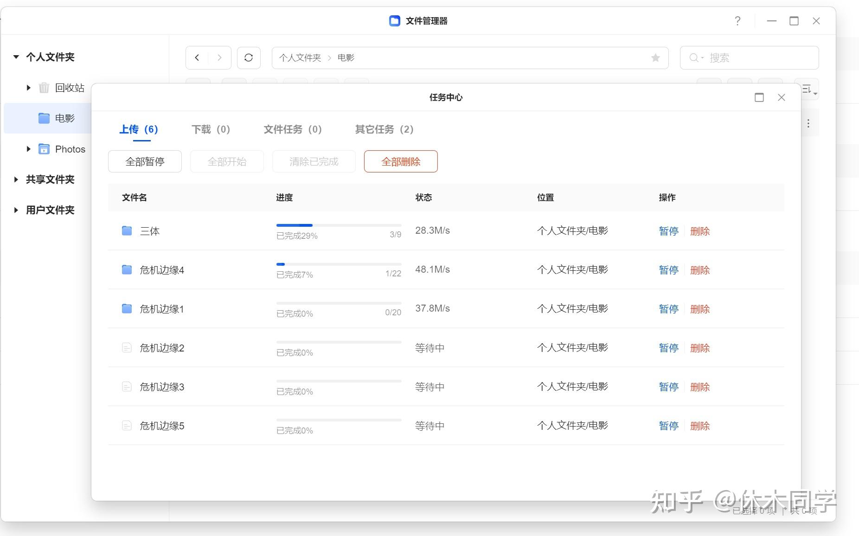Image resolution: width=859 pixels, height=536 pixels.
Task: Pause the 危机边缘5 upload
Action: (x=668, y=426)
